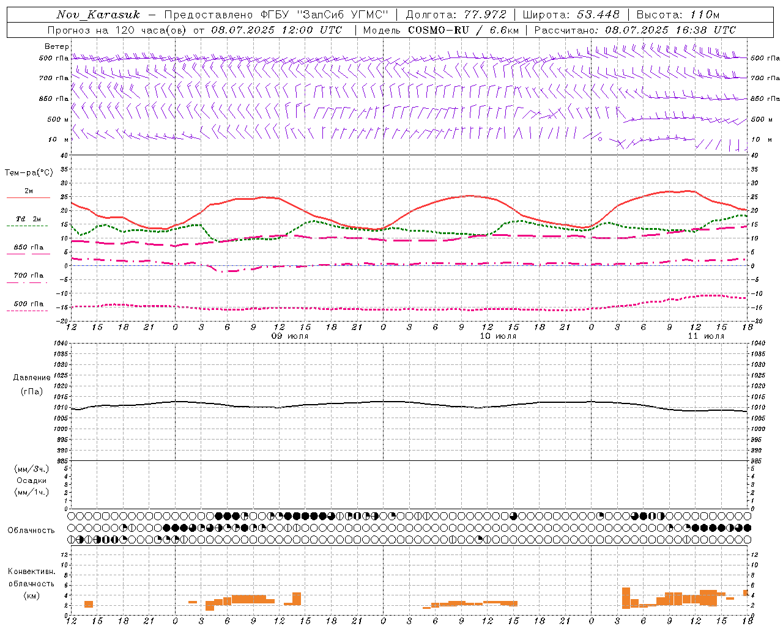Image resolution: width=783 pixels, height=626 pixels.
Task: Click the Рассчитано: 08.07.2025 16:38 UTC text
Action: click(x=635, y=30)
